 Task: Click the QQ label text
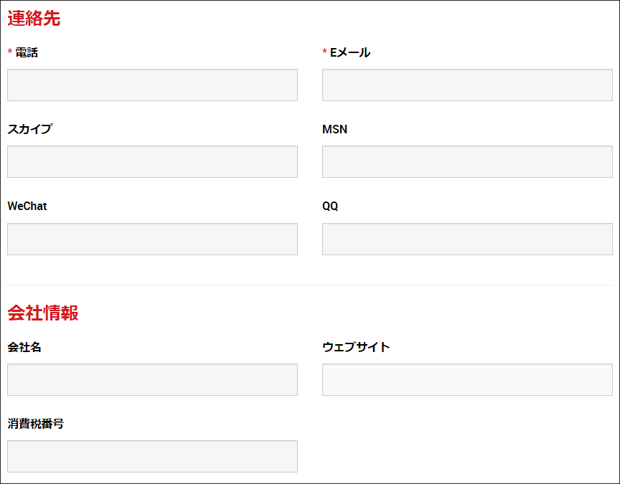tap(330, 207)
